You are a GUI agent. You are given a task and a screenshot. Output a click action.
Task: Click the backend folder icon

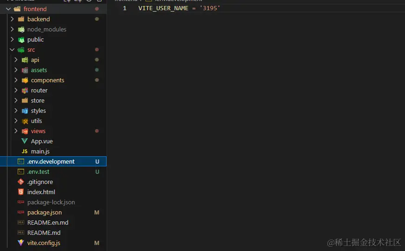point(21,19)
